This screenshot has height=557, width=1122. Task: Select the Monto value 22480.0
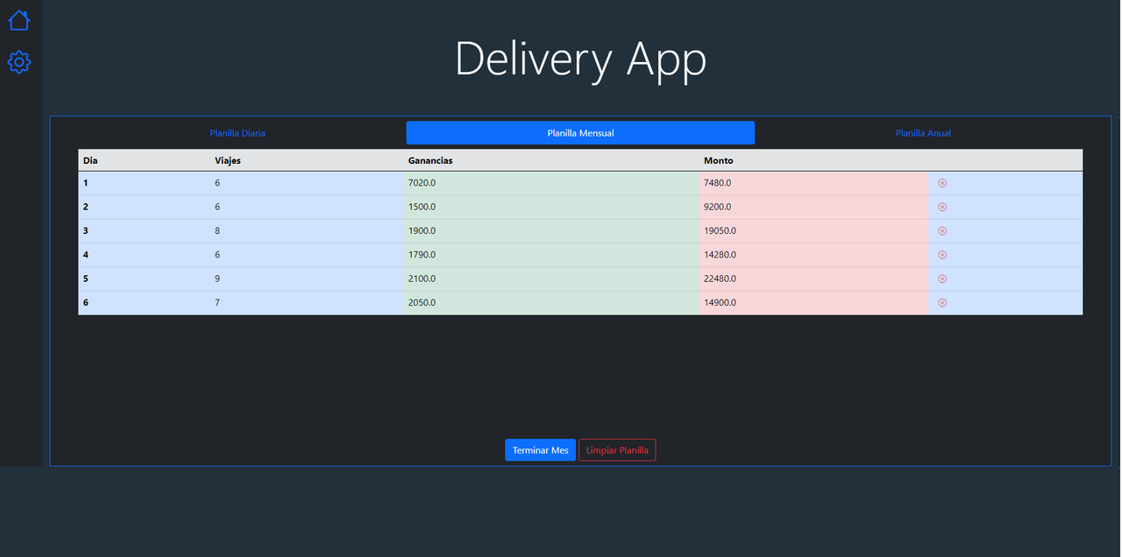tap(720, 278)
